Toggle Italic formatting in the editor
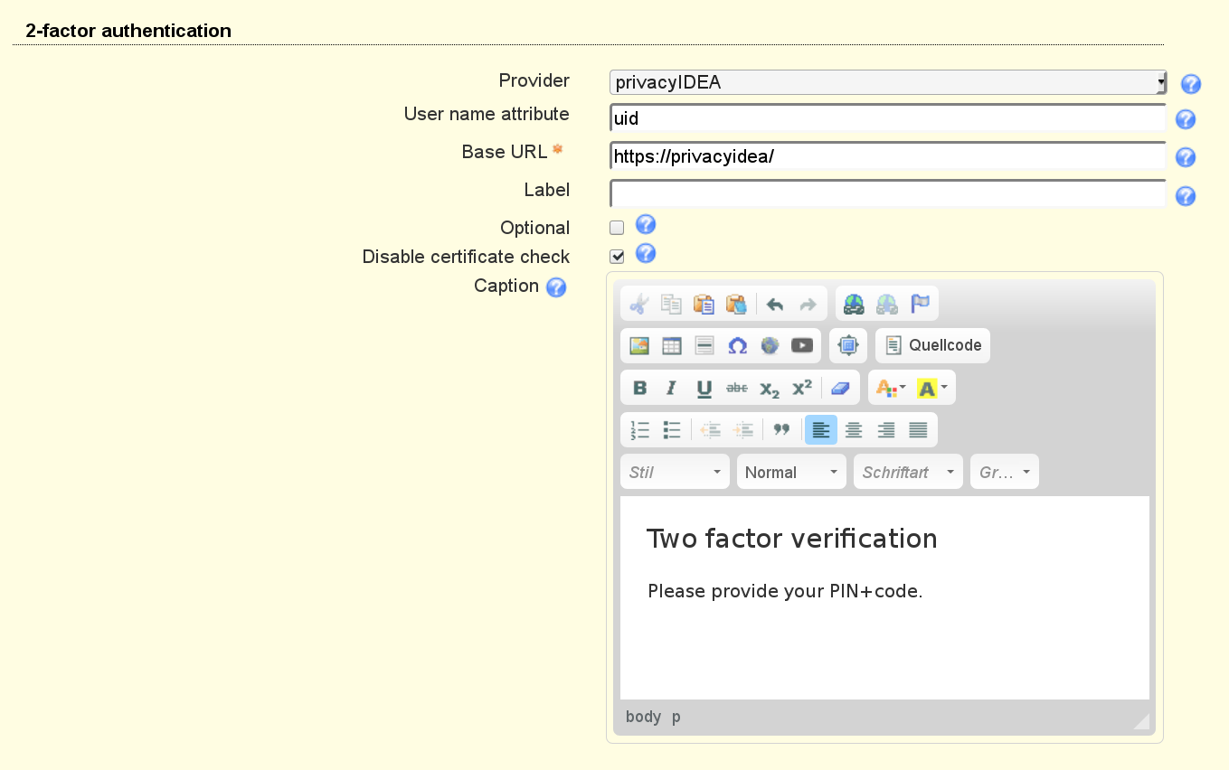Image resolution: width=1229 pixels, height=770 pixels. point(671,388)
